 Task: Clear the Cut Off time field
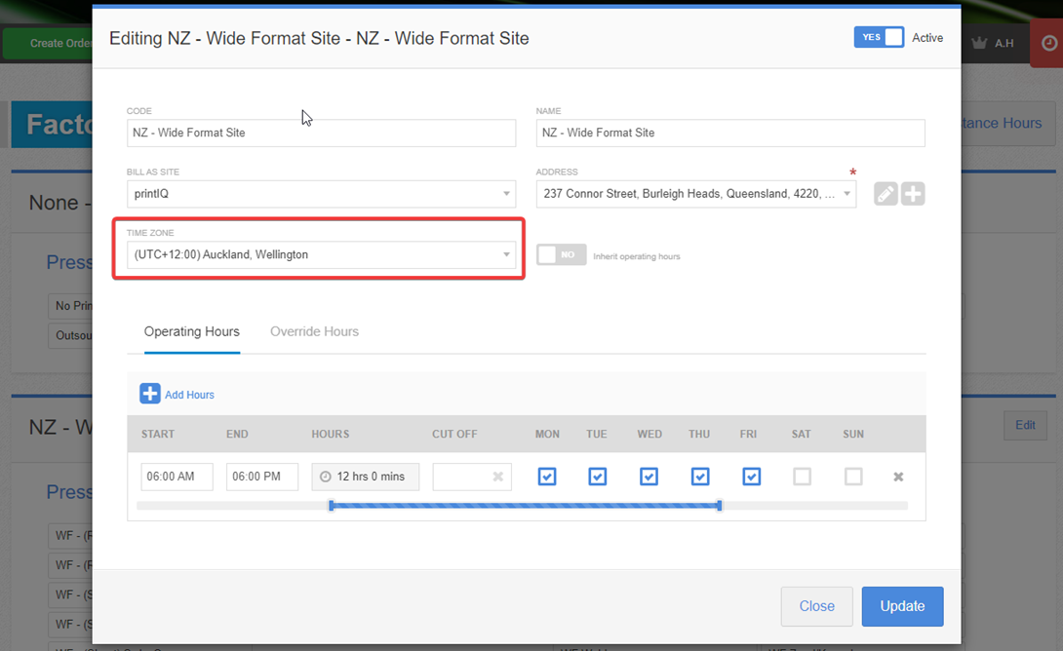(497, 477)
